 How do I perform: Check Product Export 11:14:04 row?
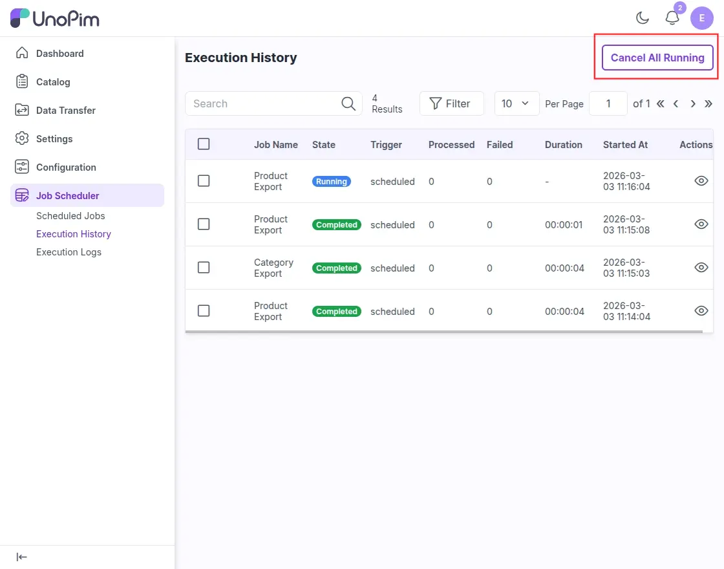(204, 311)
